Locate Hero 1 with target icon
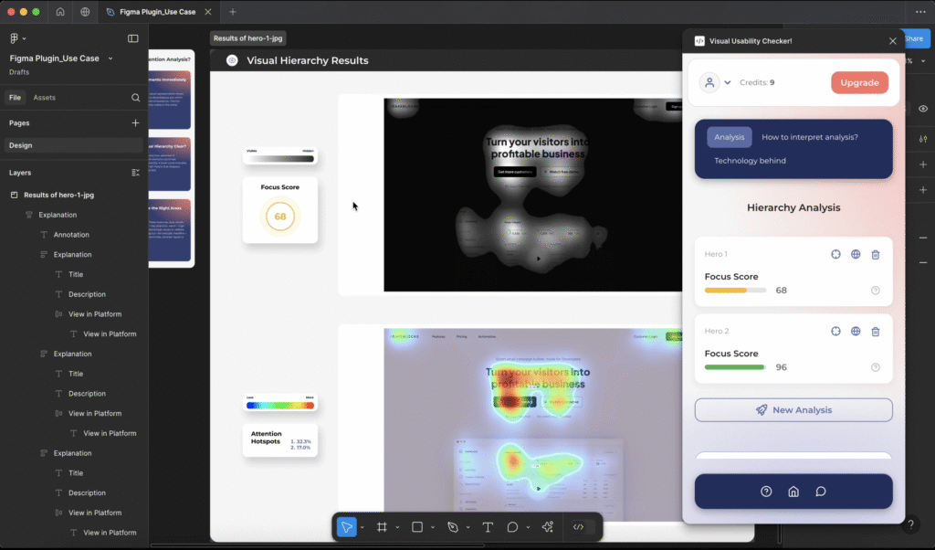The width and height of the screenshot is (935, 550). click(x=836, y=254)
